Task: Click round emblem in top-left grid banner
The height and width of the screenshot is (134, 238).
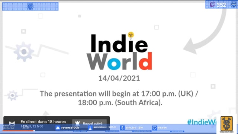Action: 30,6
